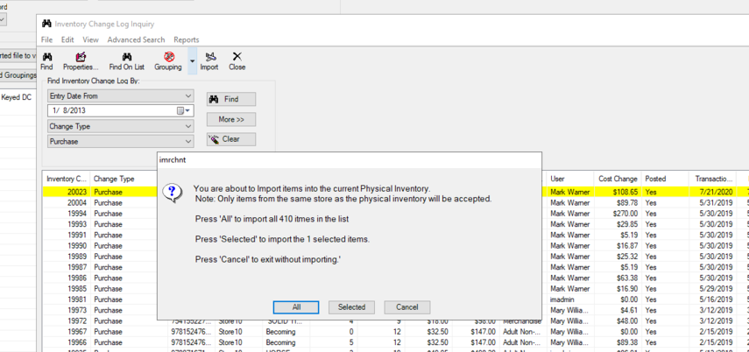
Task: Click the Find binoculars toolbar icon
Action: click(x=46, y=61)
